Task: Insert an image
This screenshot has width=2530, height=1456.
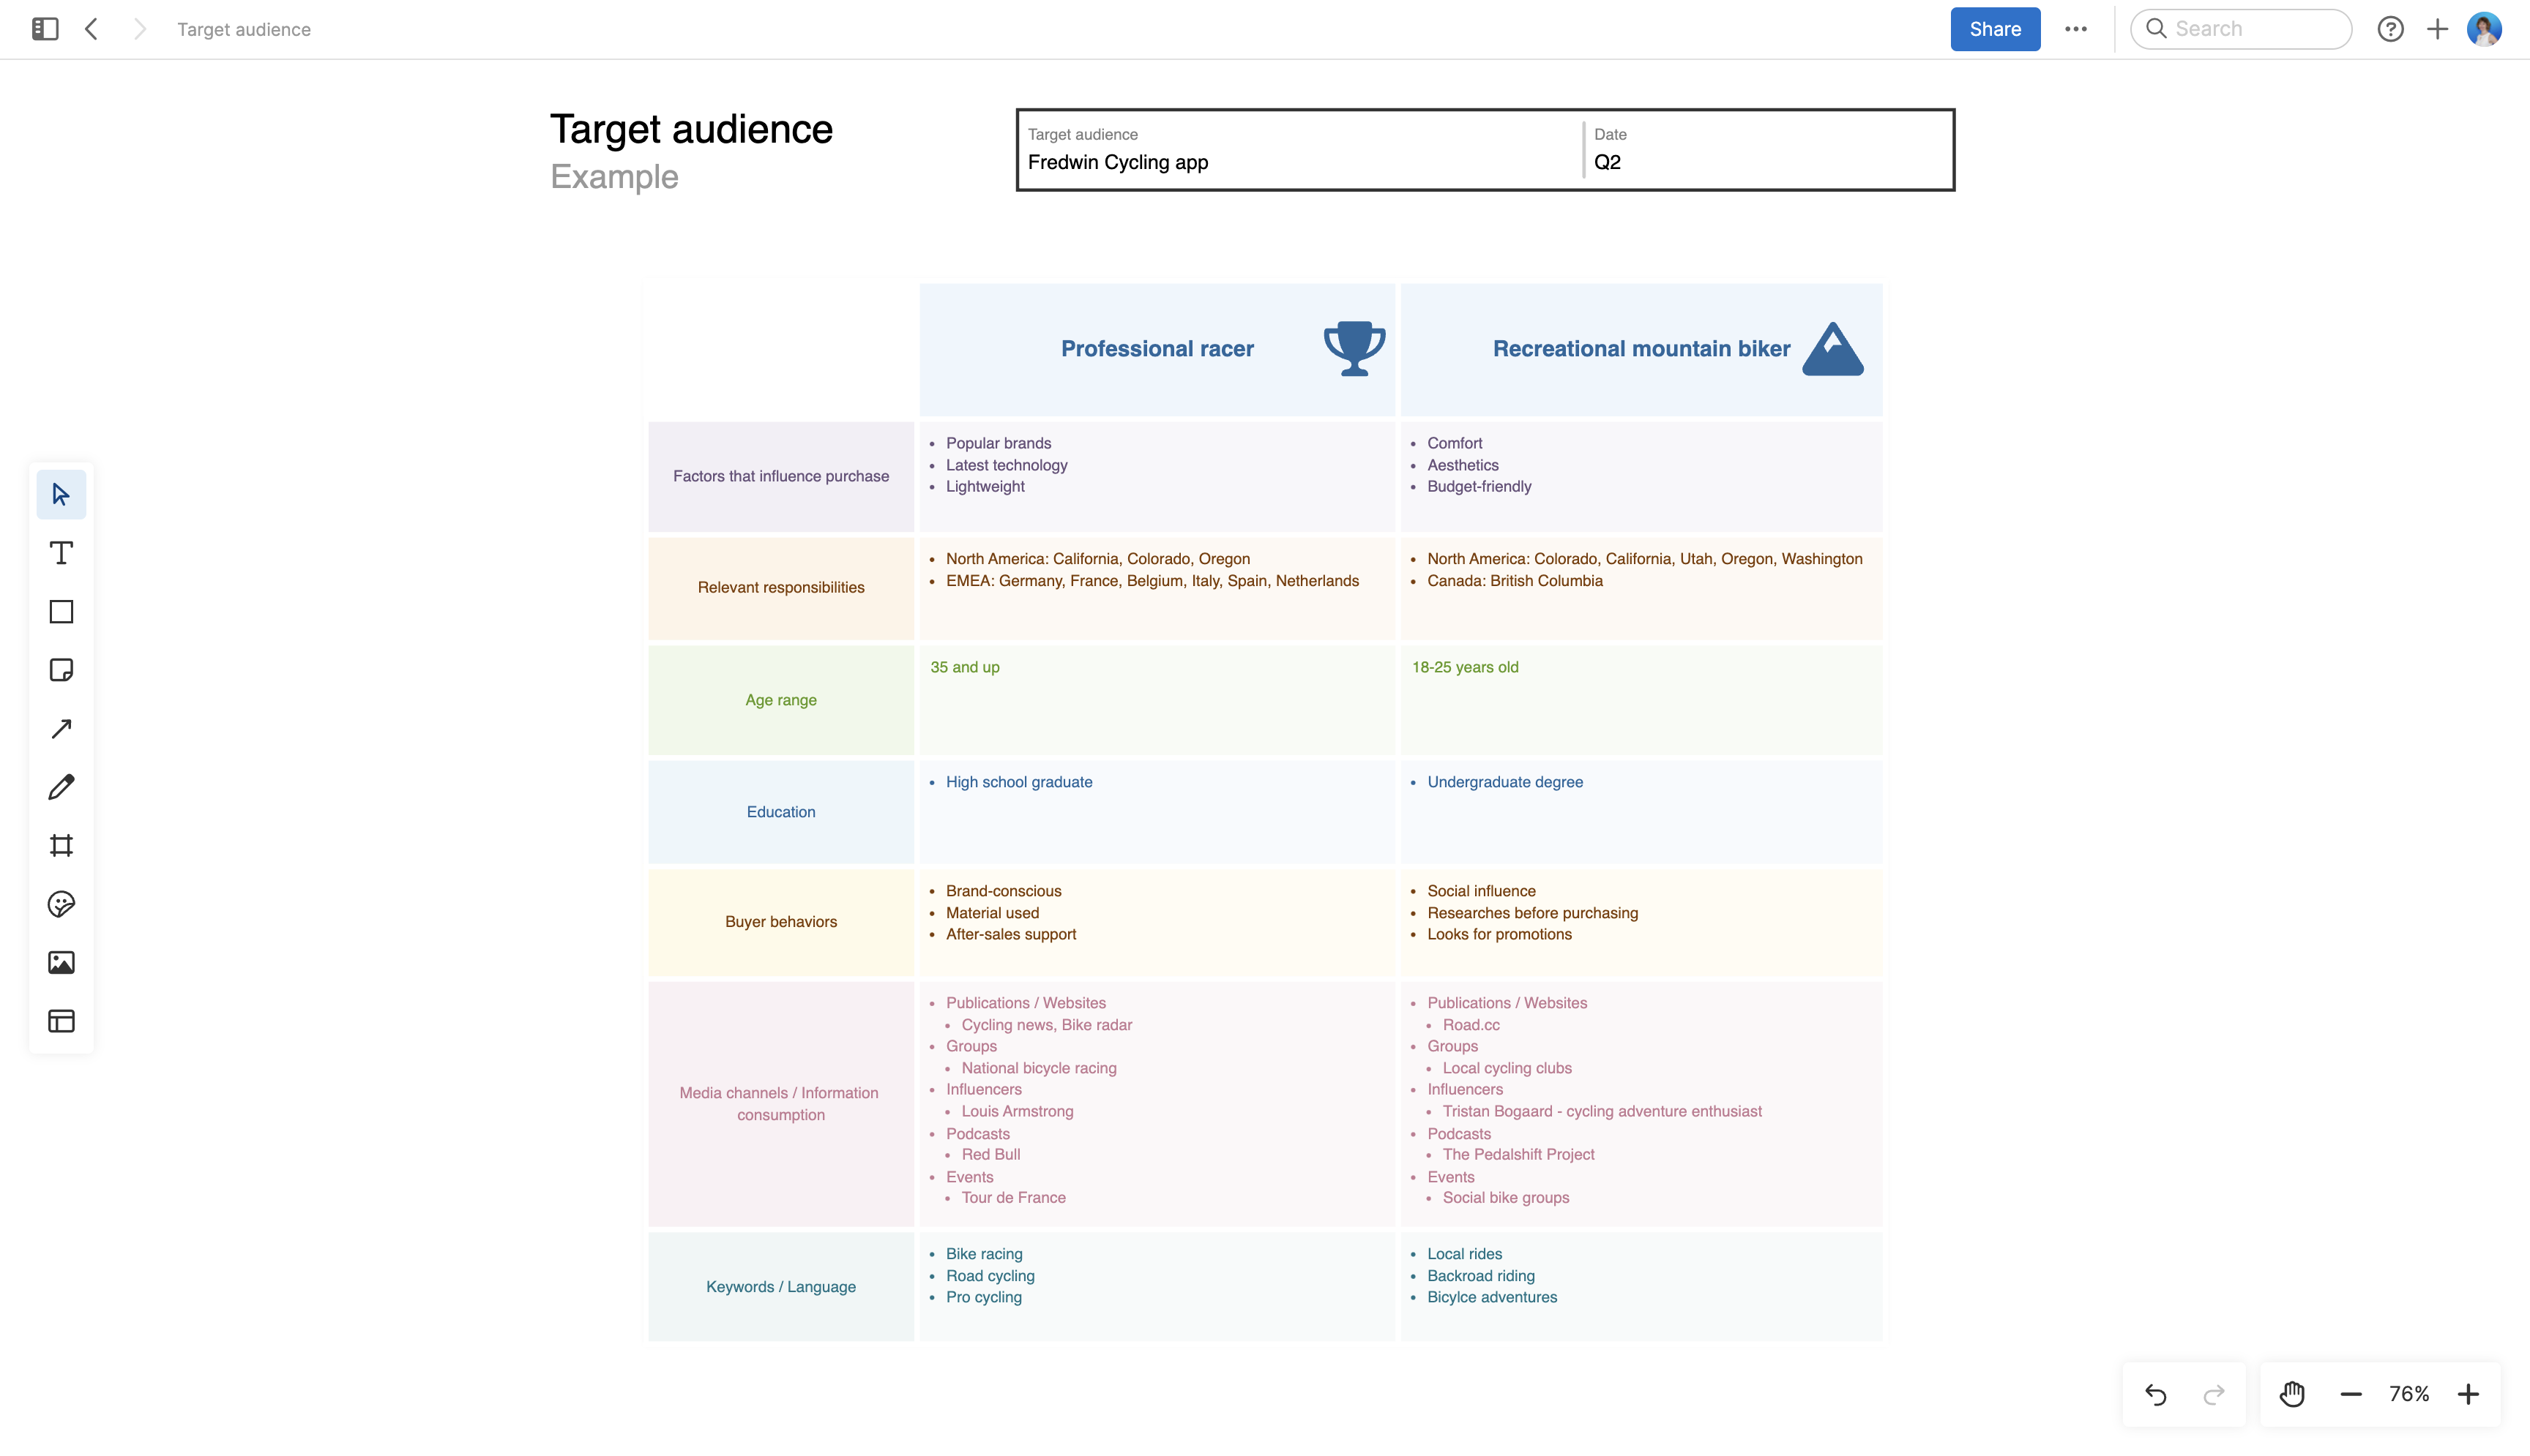Action: 61,962
